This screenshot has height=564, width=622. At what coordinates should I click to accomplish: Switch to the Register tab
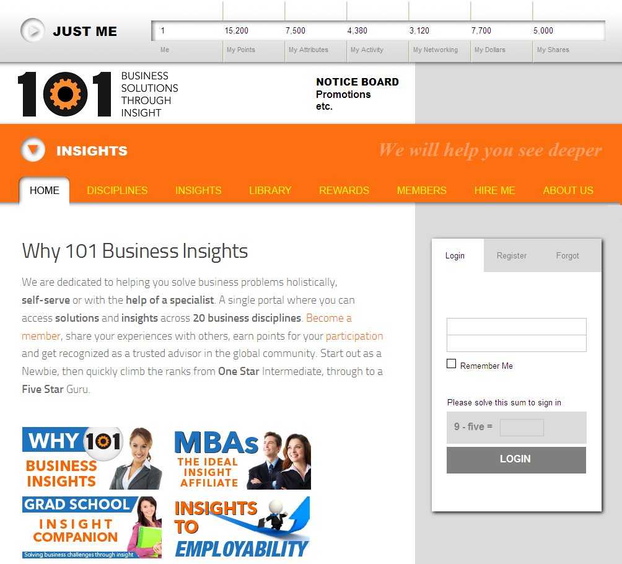click(512, 255)
